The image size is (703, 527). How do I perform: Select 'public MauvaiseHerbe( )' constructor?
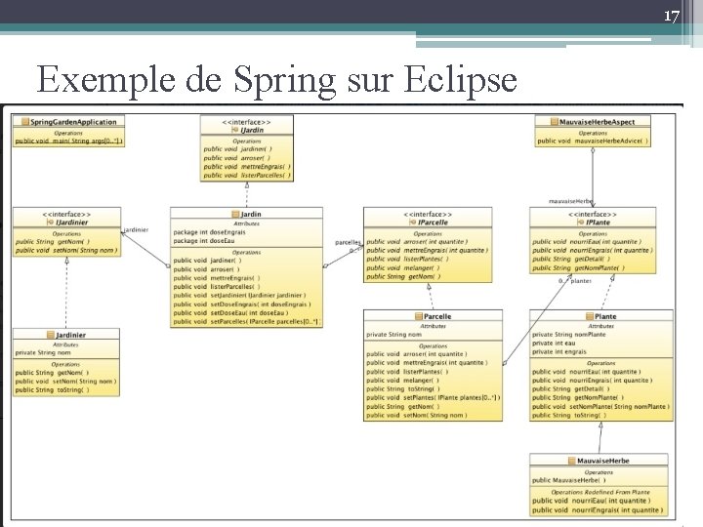(569, 480)
